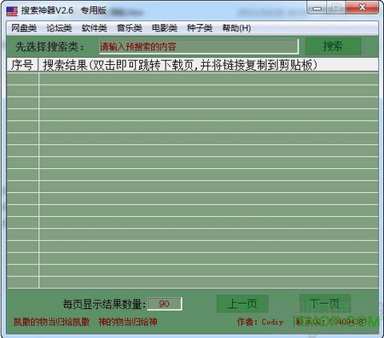Click the search content input field
384x338 pixels.
[199, 46]
